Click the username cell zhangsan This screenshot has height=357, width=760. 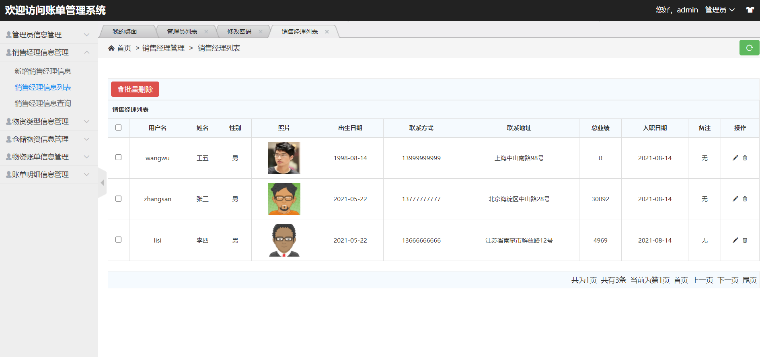click(x=158, y=199)
